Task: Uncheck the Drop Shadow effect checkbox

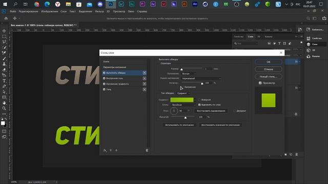Action: click(104, 89)
